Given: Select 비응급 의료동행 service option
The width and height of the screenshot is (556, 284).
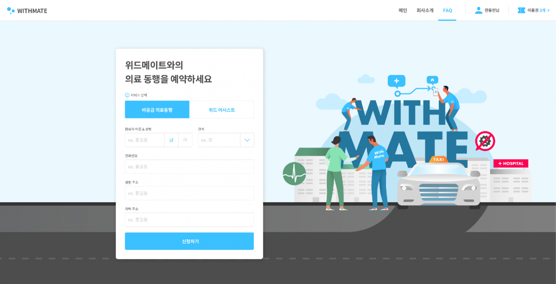Looking at the screenshot, I should point(157,110).
